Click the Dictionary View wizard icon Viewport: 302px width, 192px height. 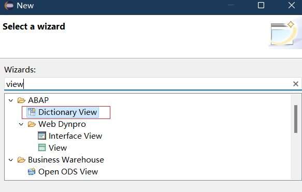click(x=32, y=112)
